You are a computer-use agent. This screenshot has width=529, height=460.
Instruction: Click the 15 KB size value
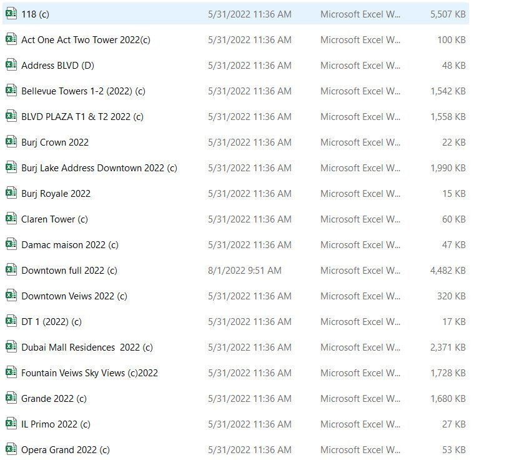454,194
